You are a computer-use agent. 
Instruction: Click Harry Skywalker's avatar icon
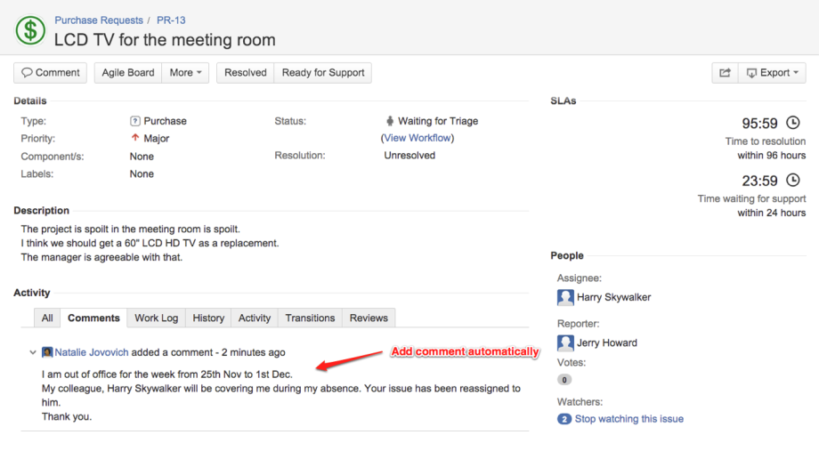(x=565, y=297)
